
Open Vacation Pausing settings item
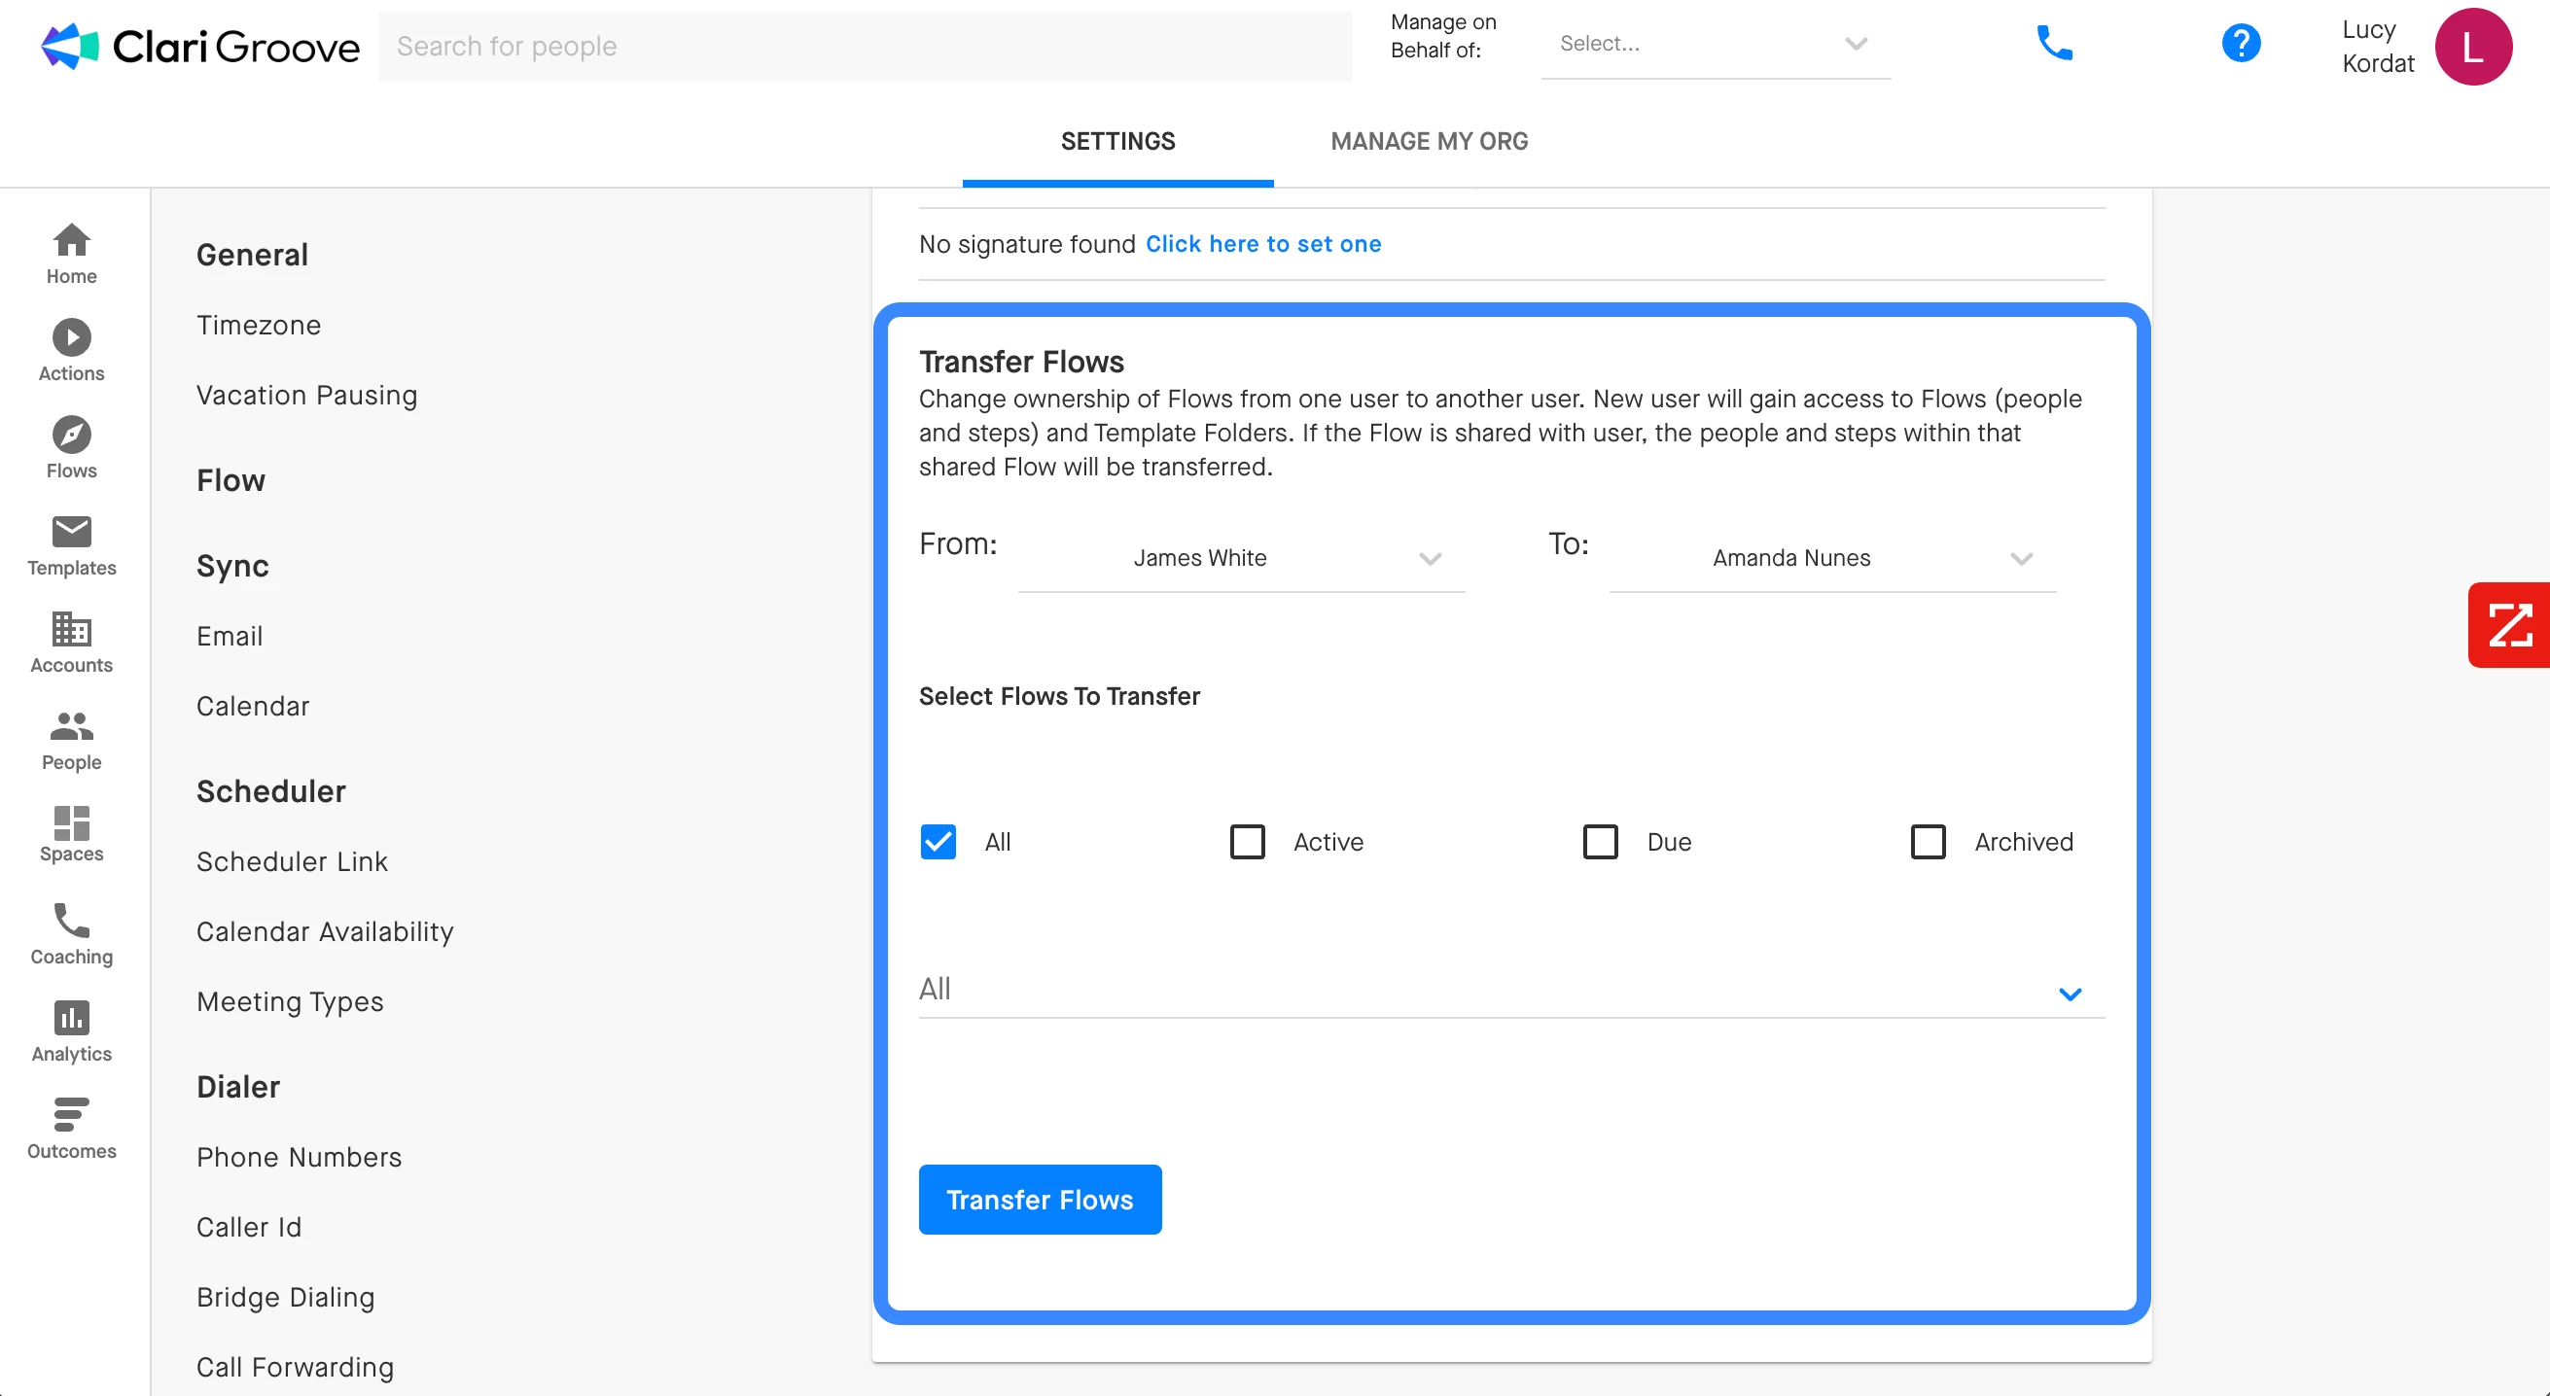tap(307, 396)
